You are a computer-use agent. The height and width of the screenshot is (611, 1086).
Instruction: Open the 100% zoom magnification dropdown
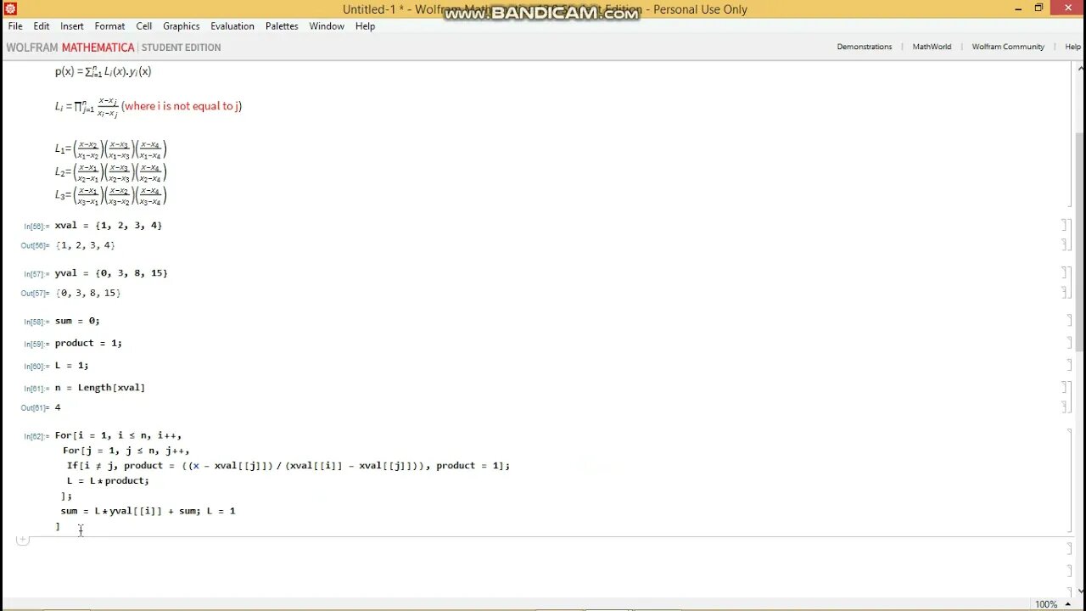click(1052, 604)
